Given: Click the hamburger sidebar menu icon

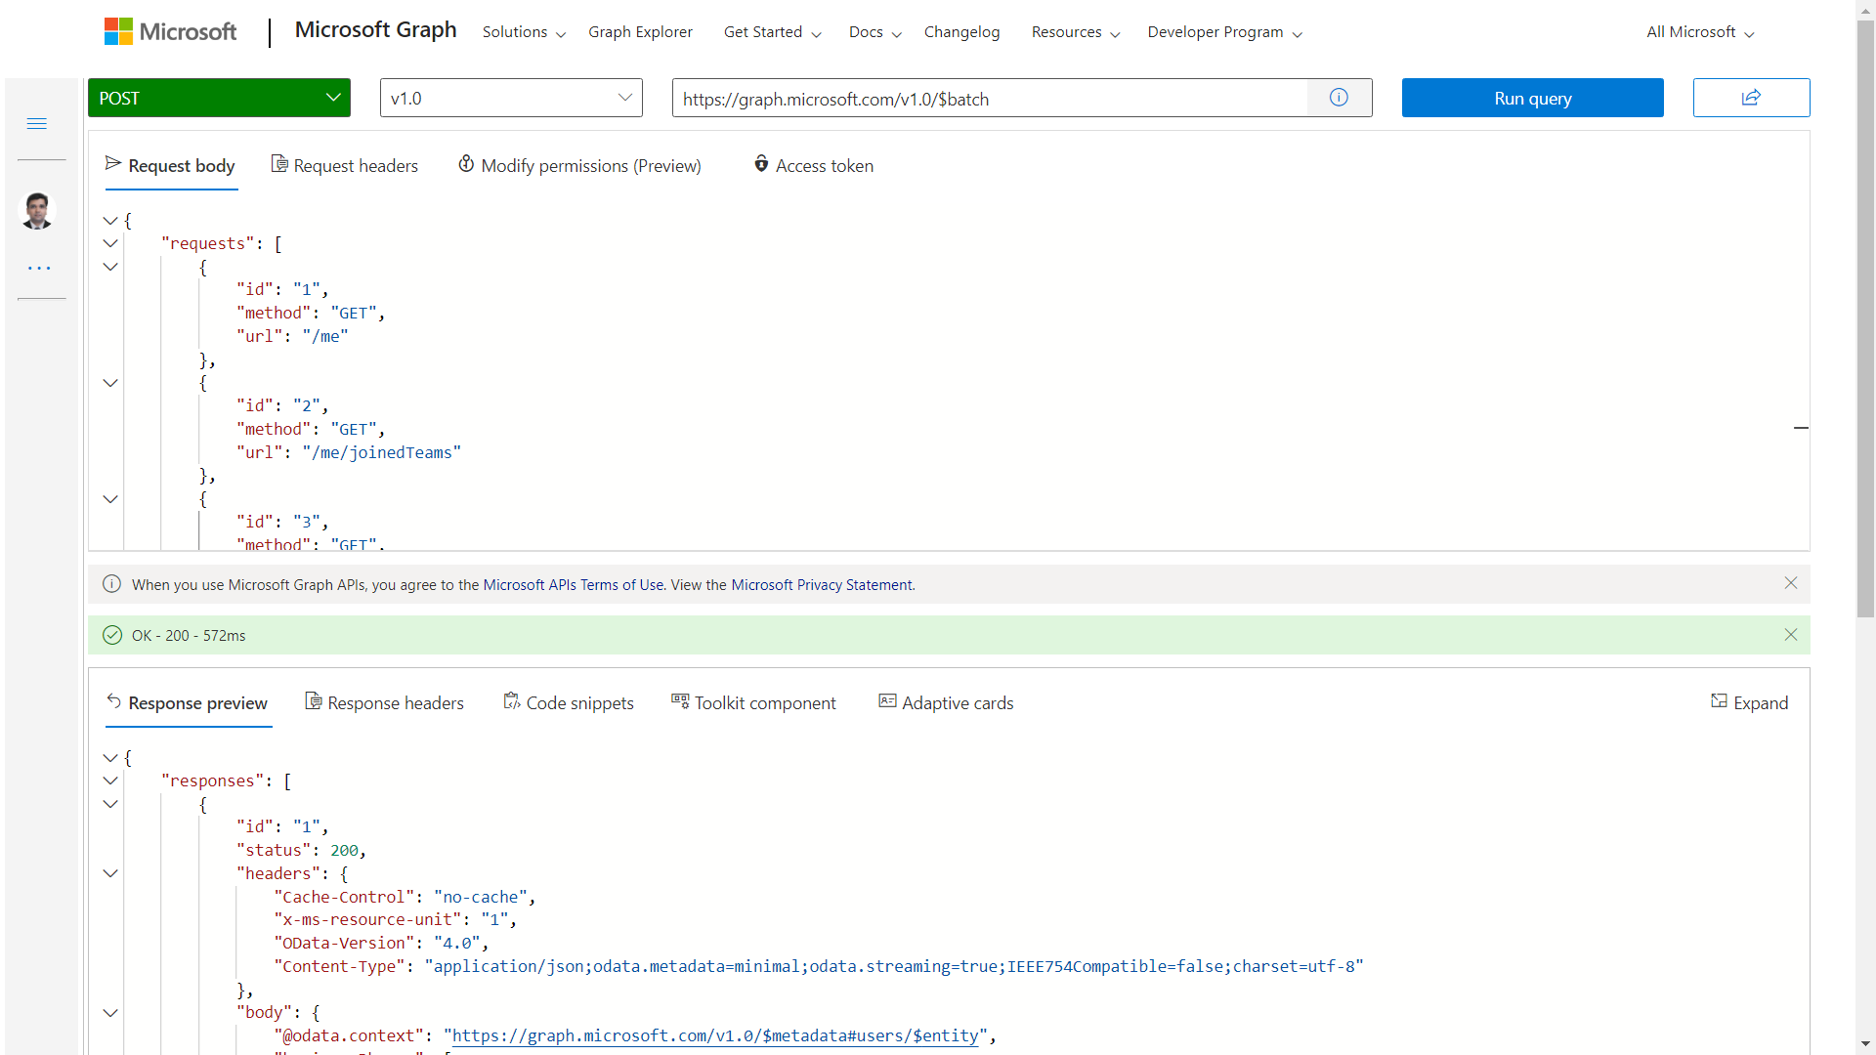Looking at the screenshot, I should pos(37,124).
